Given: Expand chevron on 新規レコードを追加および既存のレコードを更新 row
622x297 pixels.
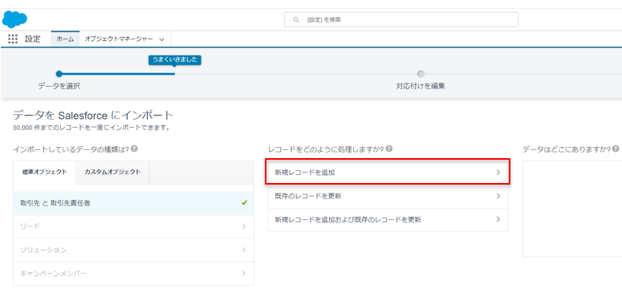Looking at the screenshot, I should click(x=498, y=219).
